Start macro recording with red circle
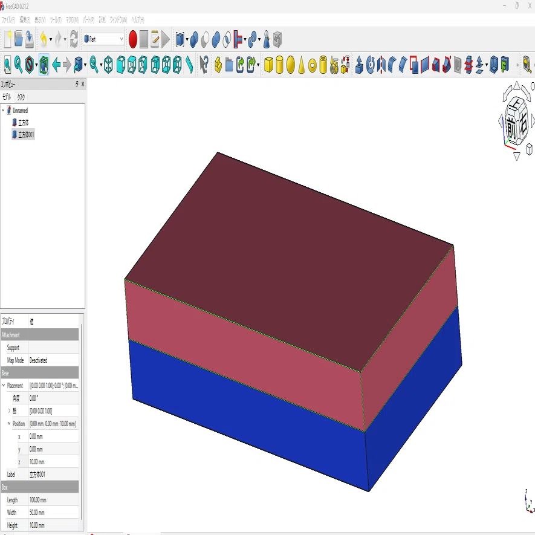The image size is (535, 535). pyautogui.click(x=133, y=39)
